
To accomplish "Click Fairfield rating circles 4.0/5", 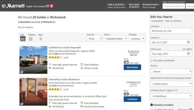I will tap(55, 57).
